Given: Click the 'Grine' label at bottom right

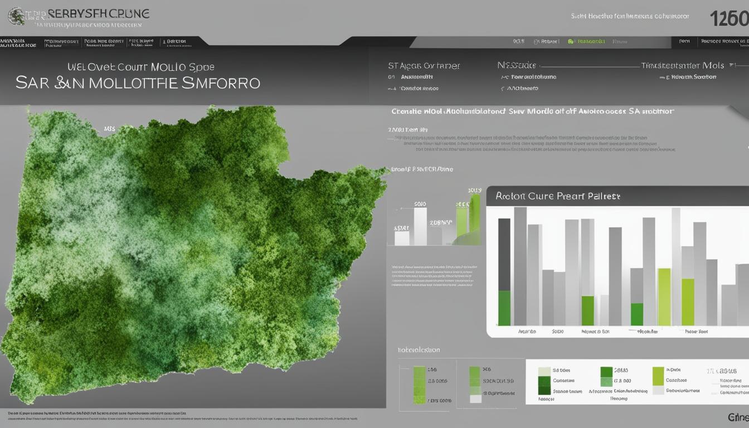Looking at the screenshot, I should 738,416.
